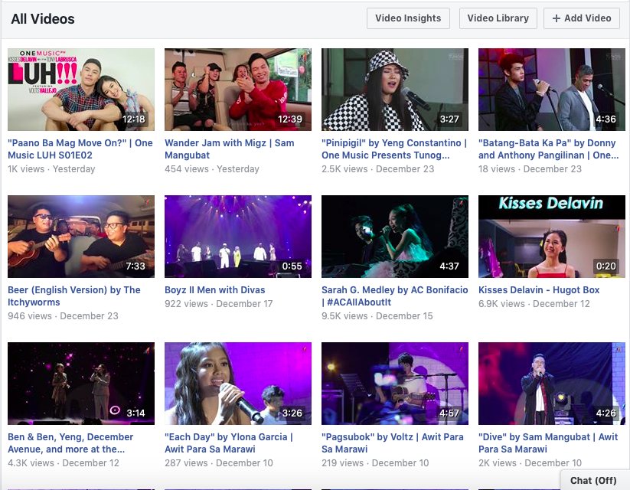The width and height of the screenshot is (630, 490).
Task: Click title link Boyz II Men with Divas
Action: (x=215, y=290)
